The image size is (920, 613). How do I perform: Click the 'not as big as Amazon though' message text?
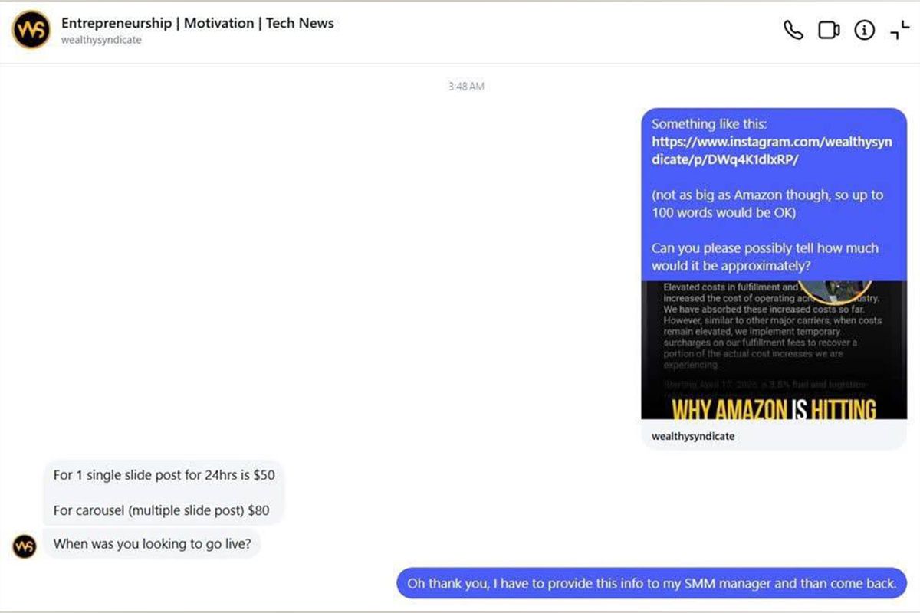coord(767,203)
